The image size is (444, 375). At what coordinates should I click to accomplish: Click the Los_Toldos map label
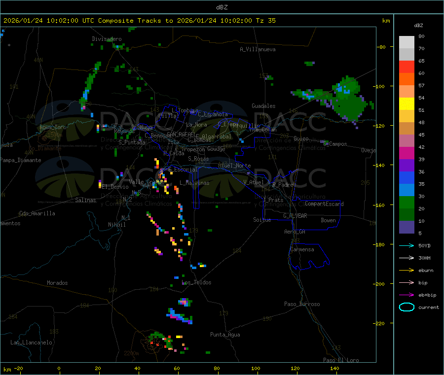(x=196, y=282)
